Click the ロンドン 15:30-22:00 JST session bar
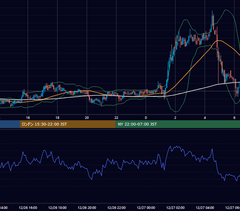Screen dimensions: 240x211 68,124
